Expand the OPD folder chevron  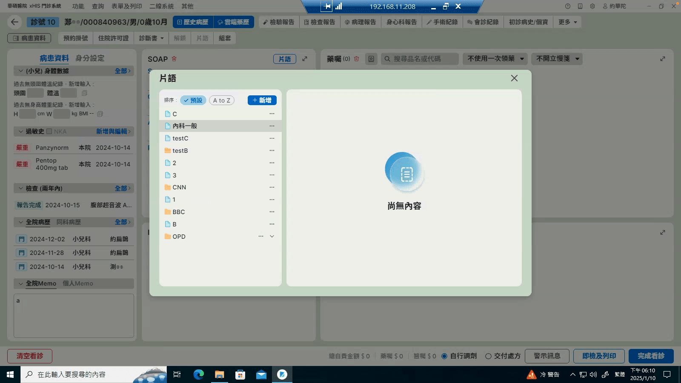click(272, 237)
